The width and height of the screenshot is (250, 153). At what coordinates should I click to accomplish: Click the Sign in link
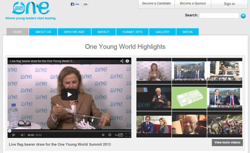pos(229,4)
